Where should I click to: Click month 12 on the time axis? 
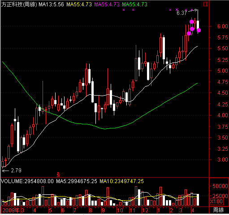145,211
